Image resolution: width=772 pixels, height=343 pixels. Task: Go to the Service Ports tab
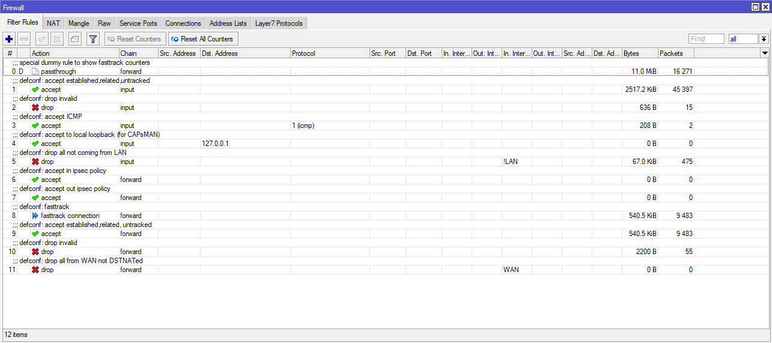[x=138, y=23]
